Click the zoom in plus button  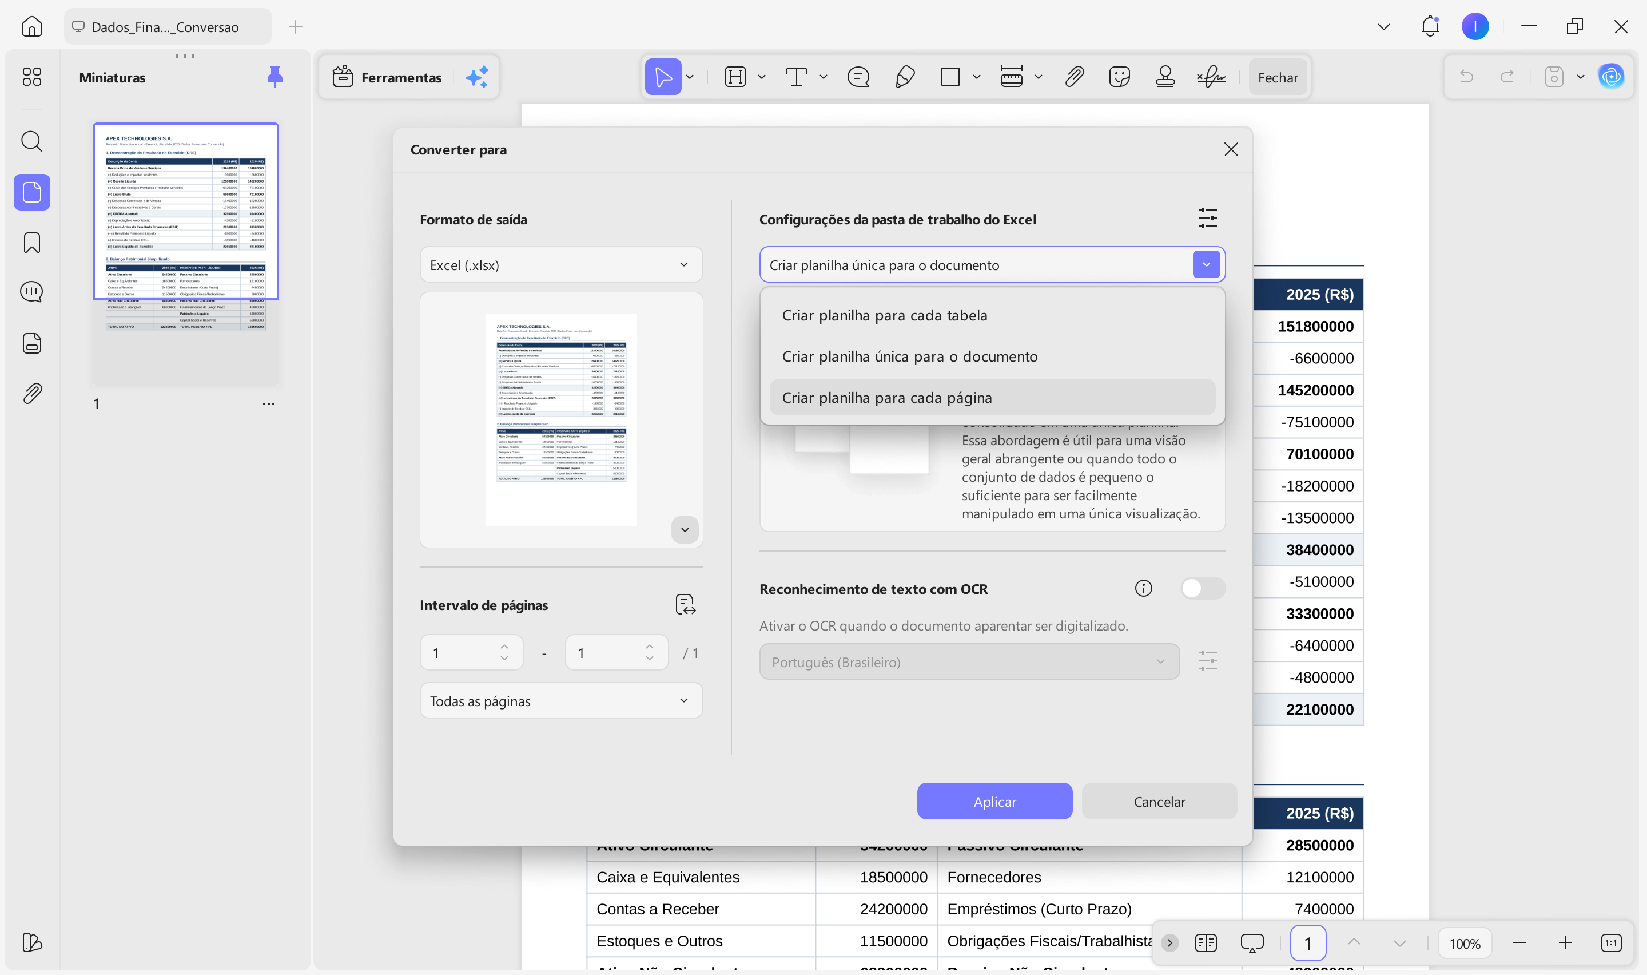(x=1564, y=943)
